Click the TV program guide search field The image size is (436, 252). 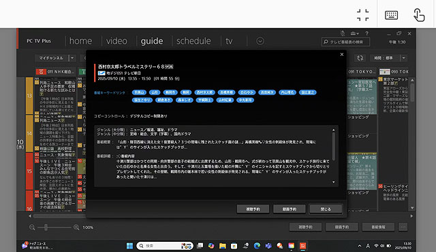345,42
